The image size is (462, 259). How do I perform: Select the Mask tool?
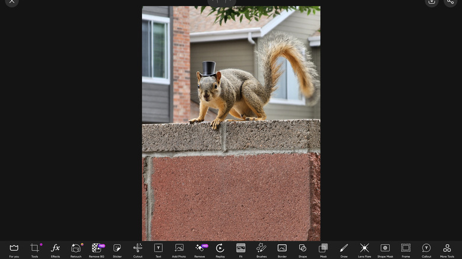323,250
